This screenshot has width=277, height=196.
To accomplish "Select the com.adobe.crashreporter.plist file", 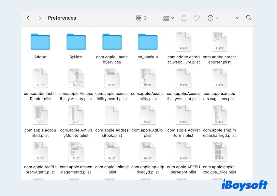I will coord(219,42).
